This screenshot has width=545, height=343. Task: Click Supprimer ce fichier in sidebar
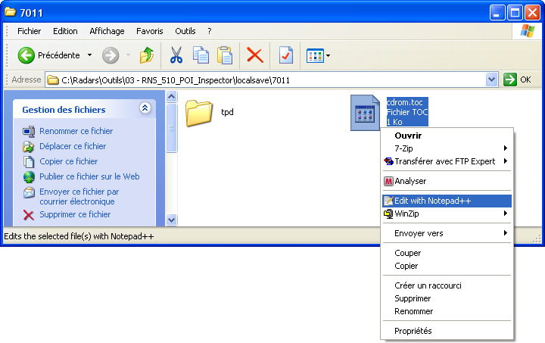(x=74, y=214)
